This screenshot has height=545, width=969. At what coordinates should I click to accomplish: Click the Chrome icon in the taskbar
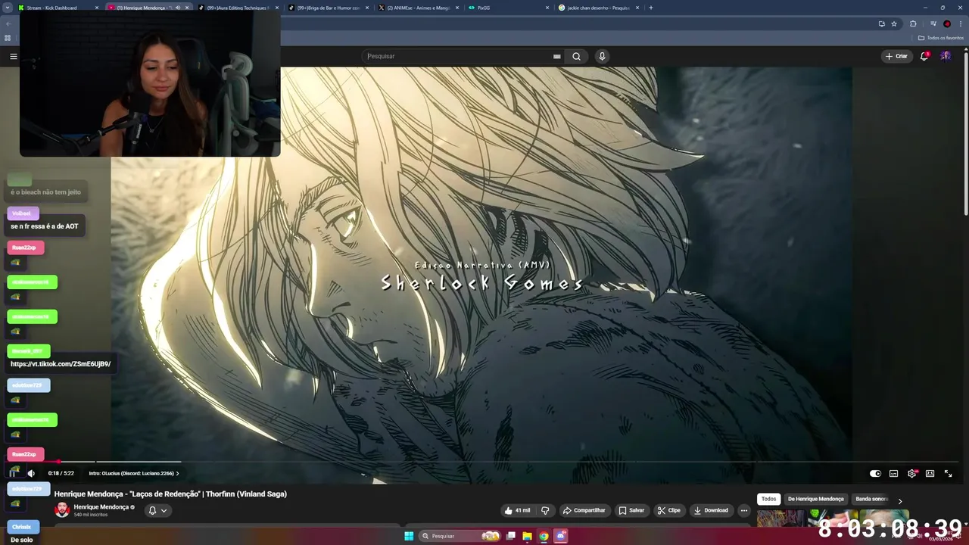point(544,536)
